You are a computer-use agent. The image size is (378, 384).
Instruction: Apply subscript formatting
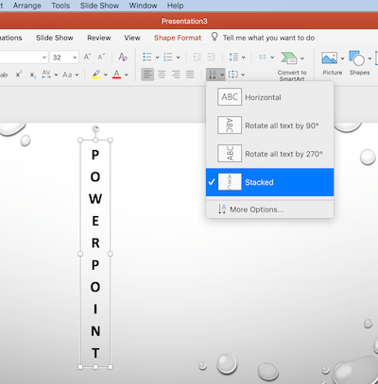32,75
